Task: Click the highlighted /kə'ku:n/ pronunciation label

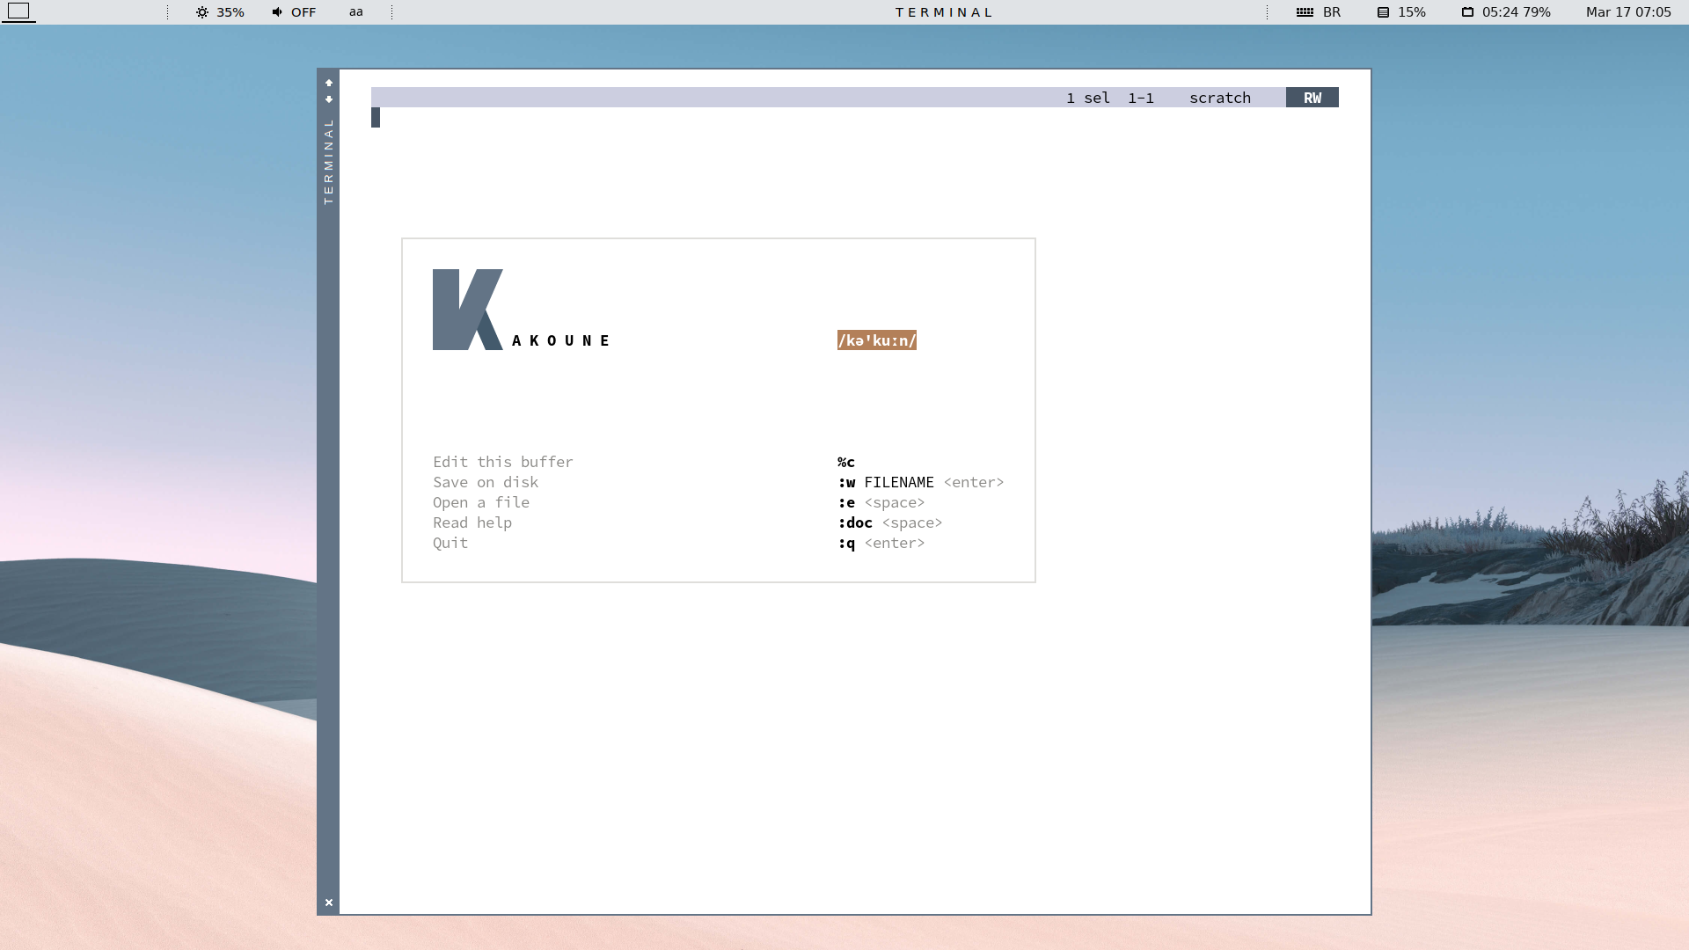Action: (x=876, y=340)
